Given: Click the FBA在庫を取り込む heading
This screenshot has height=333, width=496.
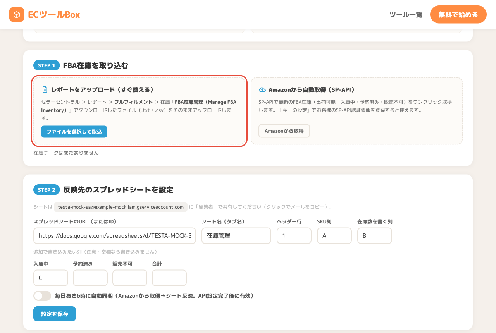Looking at the screenshot, I should click(96, 65).
